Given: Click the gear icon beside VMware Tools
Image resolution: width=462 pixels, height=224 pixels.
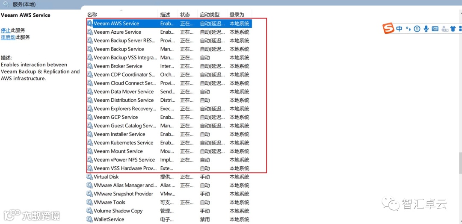Looking at the screenshot, I should click(x=89, y=203).
